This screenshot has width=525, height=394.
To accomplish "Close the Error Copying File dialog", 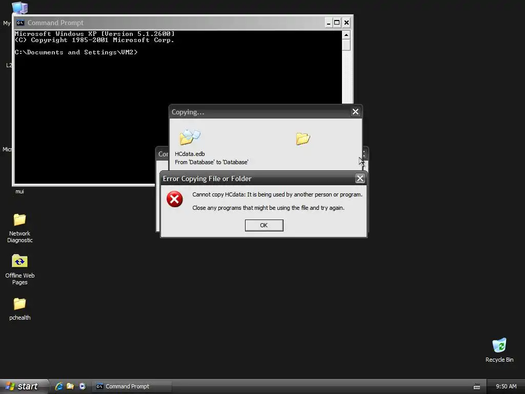I will click(x=360, y=179).
